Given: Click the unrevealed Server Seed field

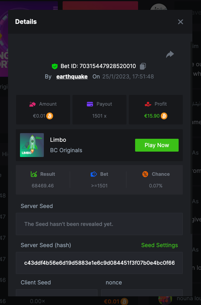Looking at the screenshot, I should click(99, 224).
